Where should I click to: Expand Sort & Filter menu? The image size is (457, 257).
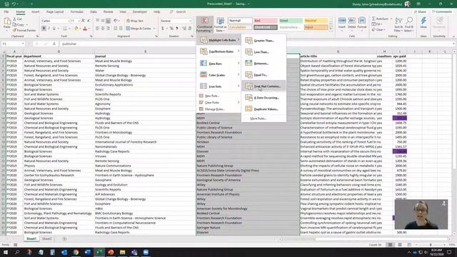coord(398,25)
